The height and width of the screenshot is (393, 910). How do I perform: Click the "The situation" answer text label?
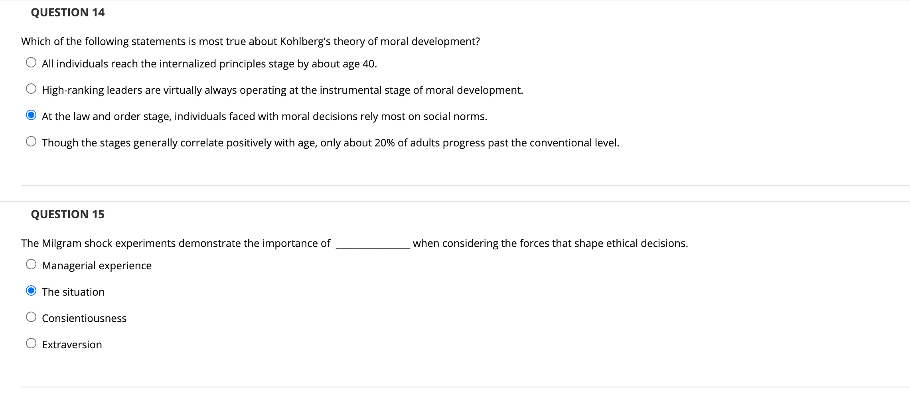(x=73, y=292)
